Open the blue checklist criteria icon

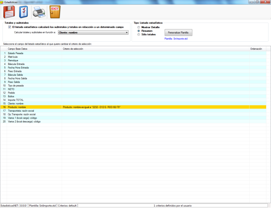pos(24,12)
